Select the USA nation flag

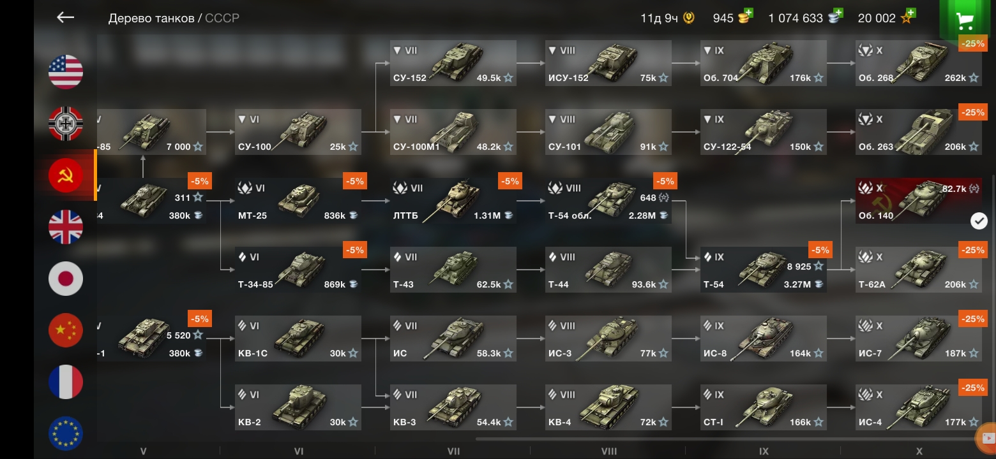coord(66,71)
